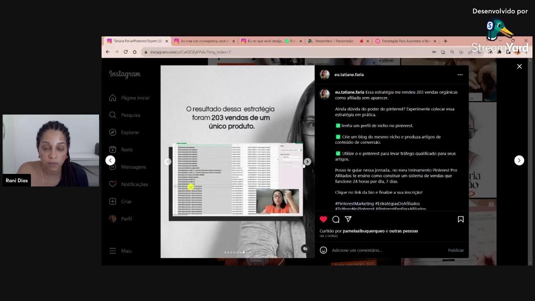The image size is (535, 301).
Task: Click the carousel dots indicator
Action: click(x=237, y=252)
